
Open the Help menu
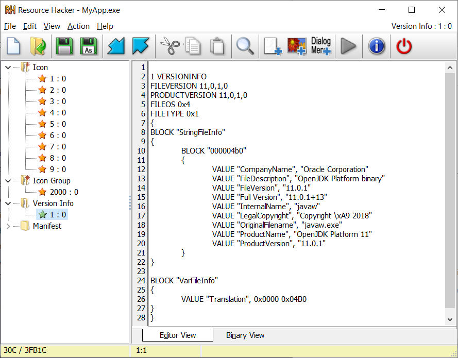(105, 26)
